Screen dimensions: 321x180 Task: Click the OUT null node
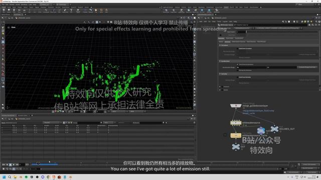pos(236,146)
